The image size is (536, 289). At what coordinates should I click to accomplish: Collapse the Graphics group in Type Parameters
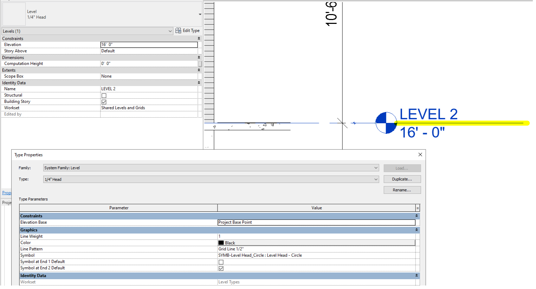(x=417, y=230)
